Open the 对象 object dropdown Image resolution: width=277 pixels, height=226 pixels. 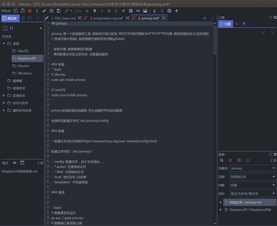point(253,185)
